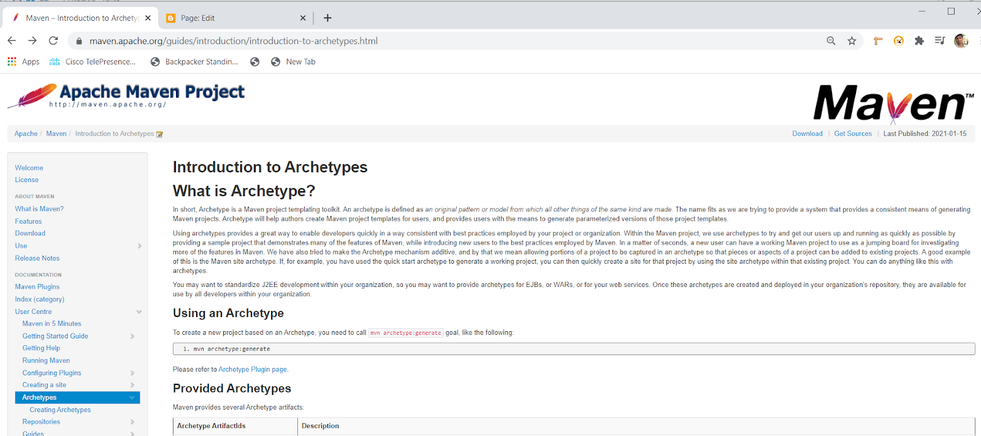Open Getting Help sidebar link

[x=41, y=348]
